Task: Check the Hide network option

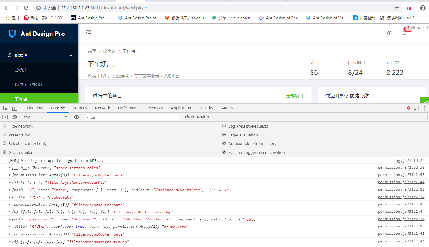Action: [4, 125]
